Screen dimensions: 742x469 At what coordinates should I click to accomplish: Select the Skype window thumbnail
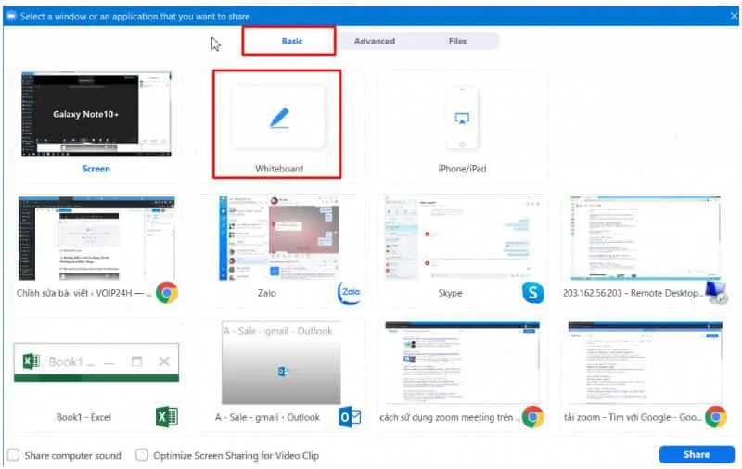tap(462, 239)
